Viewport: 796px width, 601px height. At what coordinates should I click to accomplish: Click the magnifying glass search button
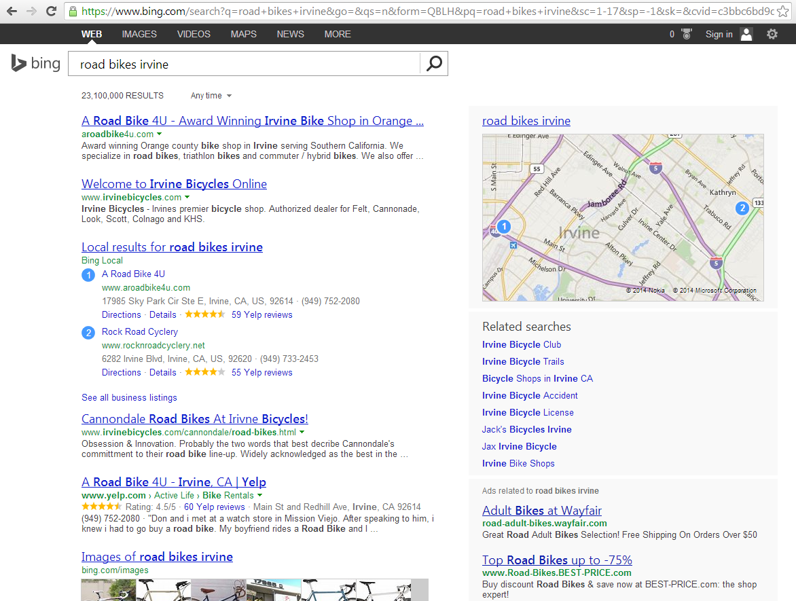pyautogui.click(x=434, y=63)
